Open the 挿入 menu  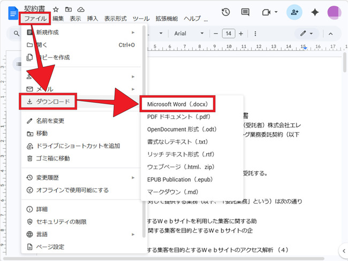click(x=93, y=19)
